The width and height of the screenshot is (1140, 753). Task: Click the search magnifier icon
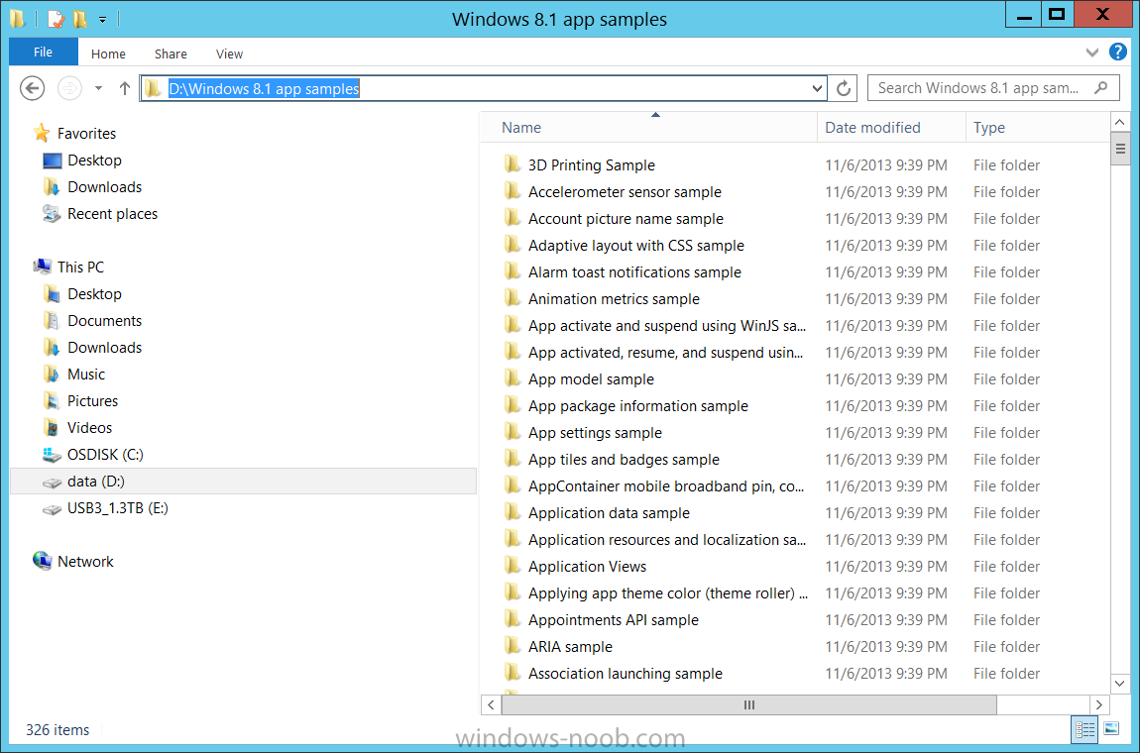[x=1101, y=88]
